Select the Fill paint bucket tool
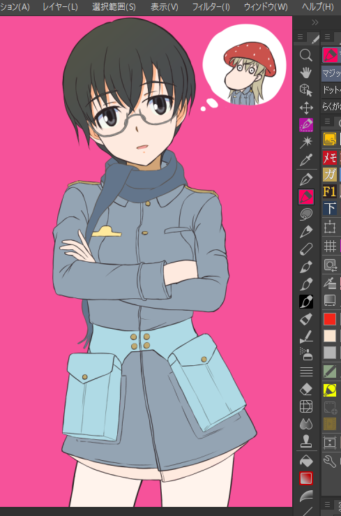This screenshot has width=341, height=516. point(306,461)
